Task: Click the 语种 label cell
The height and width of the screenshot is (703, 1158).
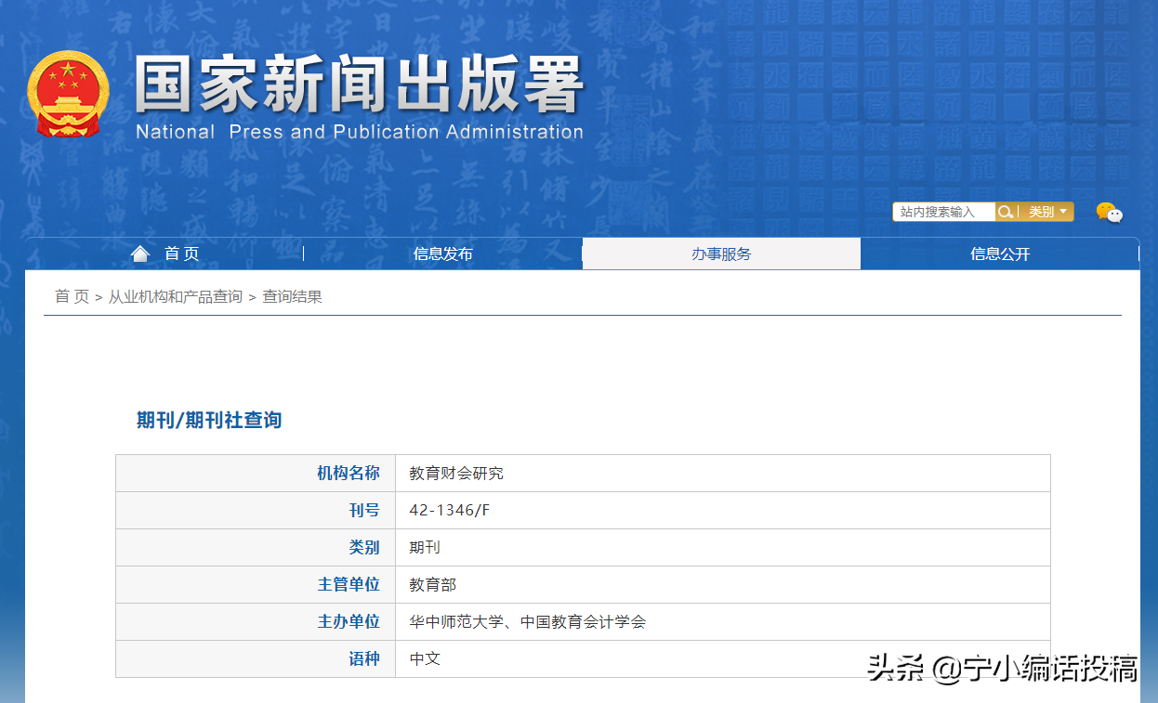Action: [x=256, y=658]
